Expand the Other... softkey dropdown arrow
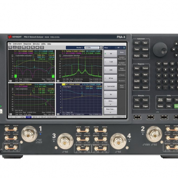 point(110,105)
